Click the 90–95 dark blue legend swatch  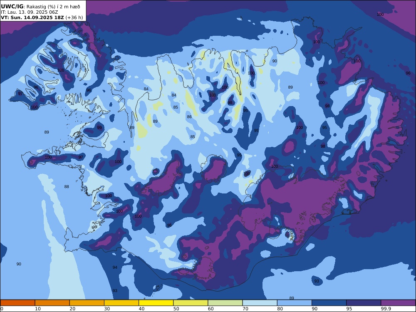point(329,303)
